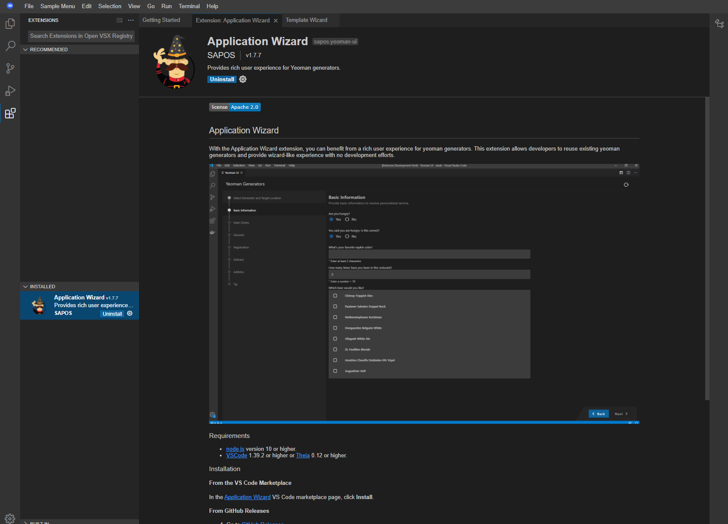Open the View menu
The width and height of the screenshot is (728, 524).
point(134,6)
